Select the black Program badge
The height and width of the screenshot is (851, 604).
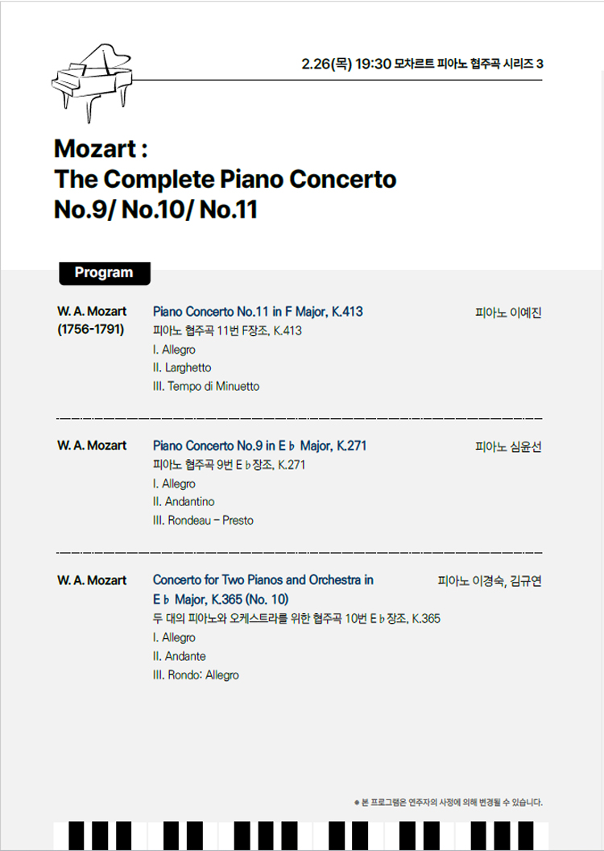[104, 272]
